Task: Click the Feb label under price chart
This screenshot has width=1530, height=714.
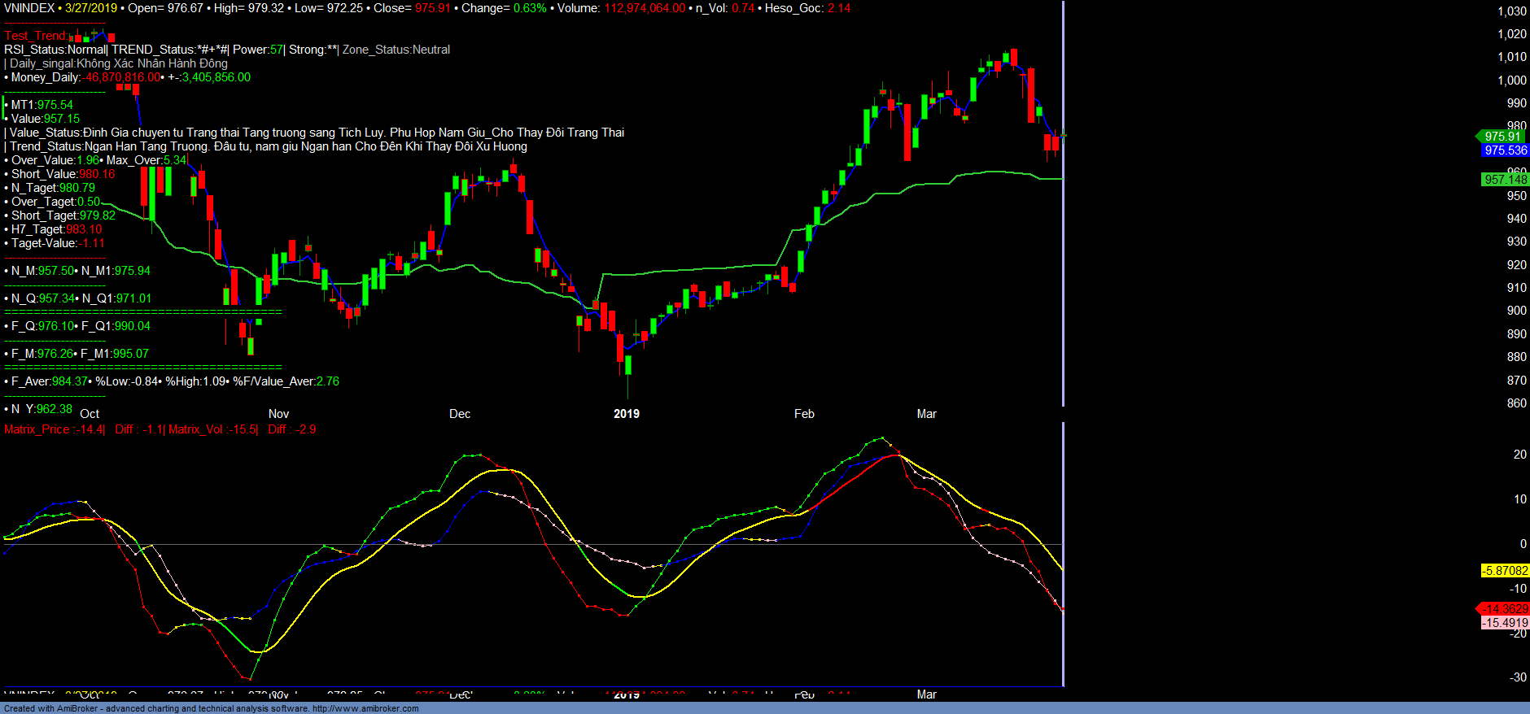Action: [804, 414]
